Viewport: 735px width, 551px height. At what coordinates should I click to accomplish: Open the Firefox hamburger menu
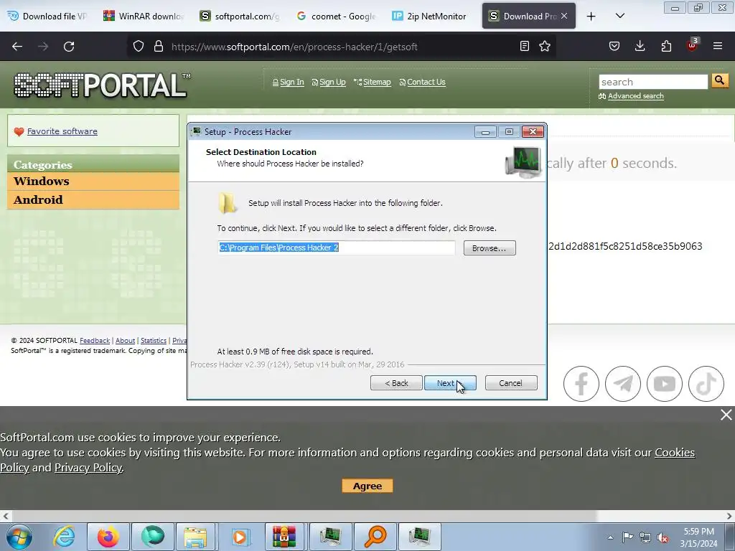(x=718, y=46)
